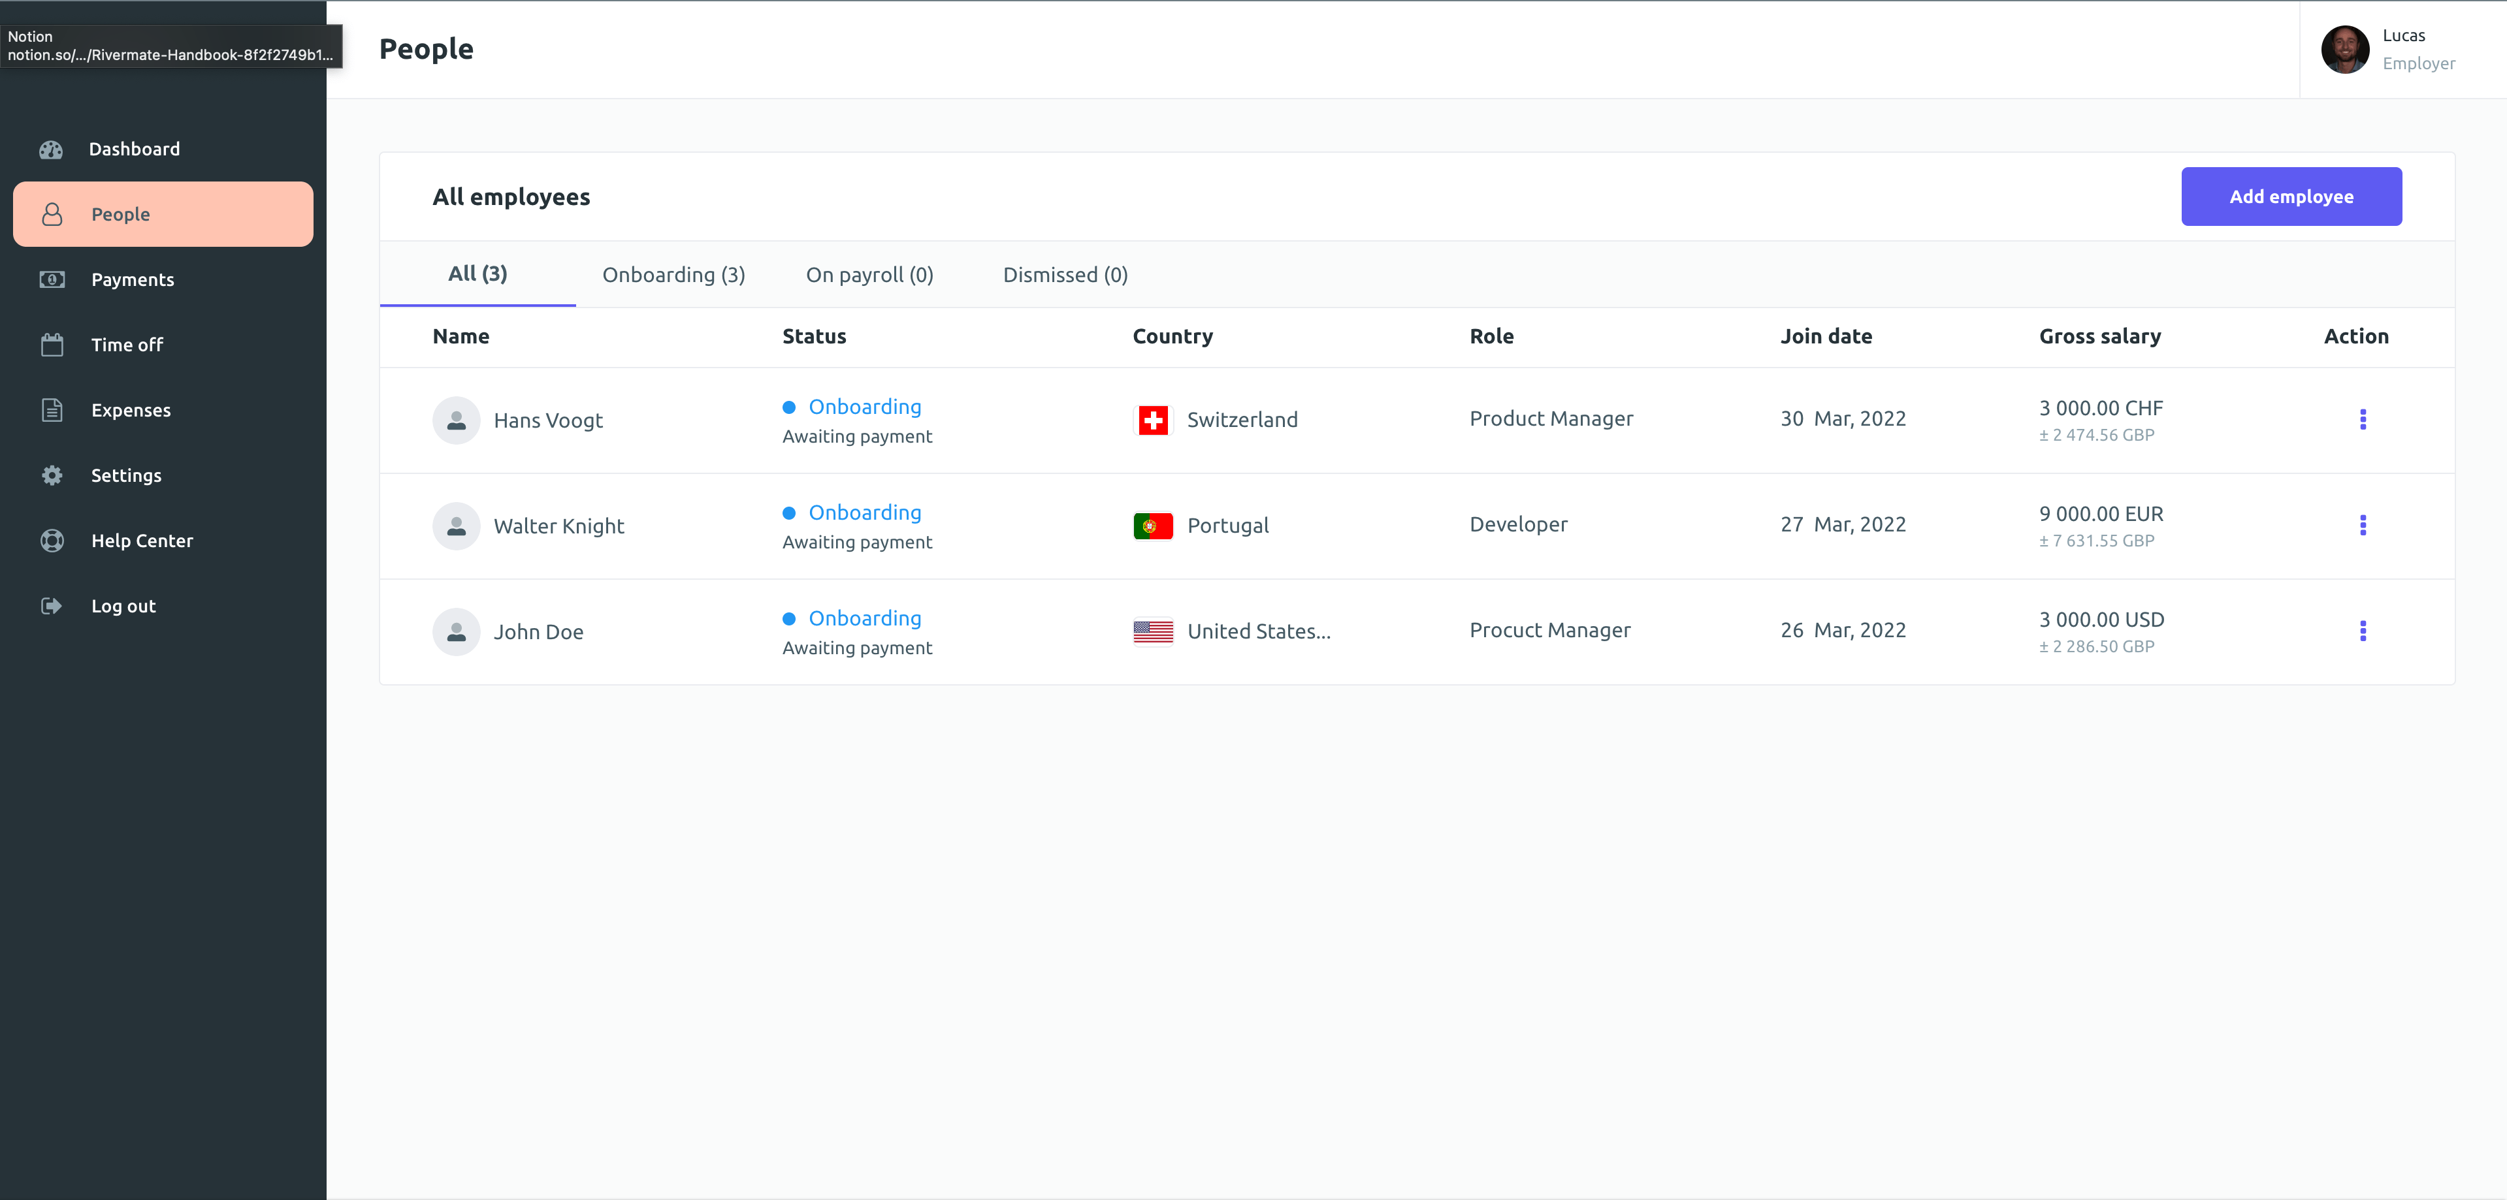The image size is (2507, 1200).
Task: Open the Dismissed (0) tab
Action: (x=1065, y=274)
